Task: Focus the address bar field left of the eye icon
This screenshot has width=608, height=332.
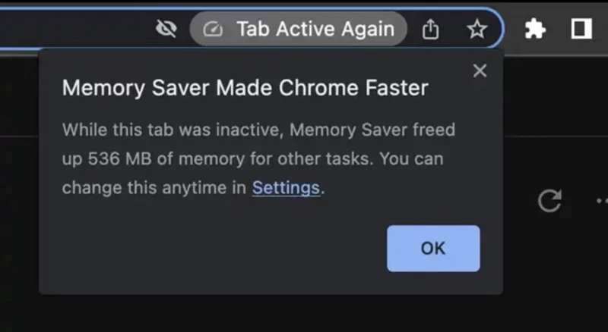Action: (x=76, y=30)
